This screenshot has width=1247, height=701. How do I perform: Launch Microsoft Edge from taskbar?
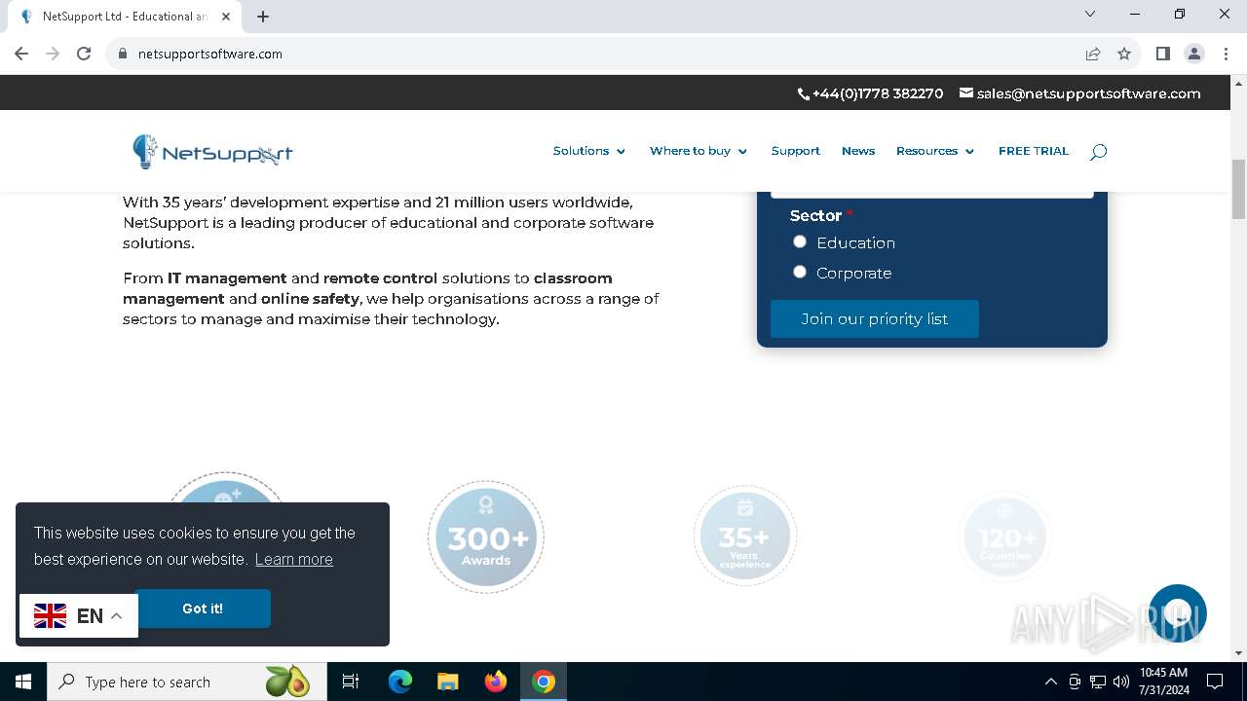point(400,682)
